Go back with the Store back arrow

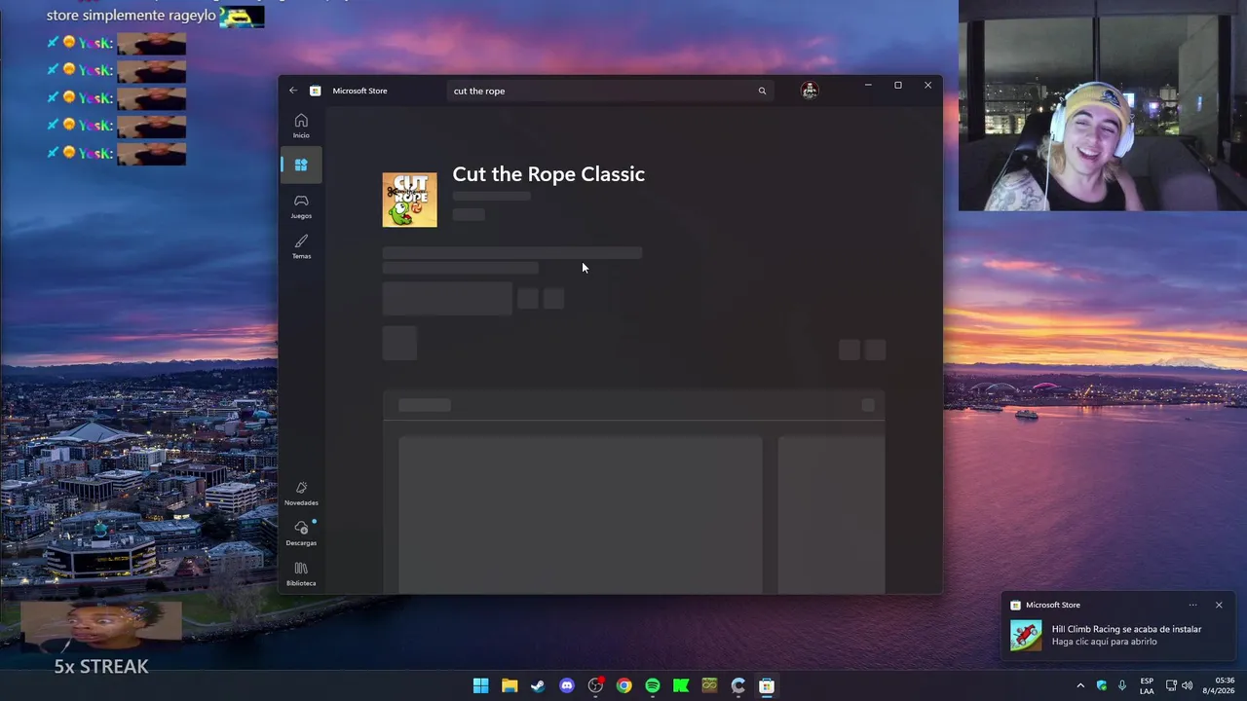(x=293, y=91)
